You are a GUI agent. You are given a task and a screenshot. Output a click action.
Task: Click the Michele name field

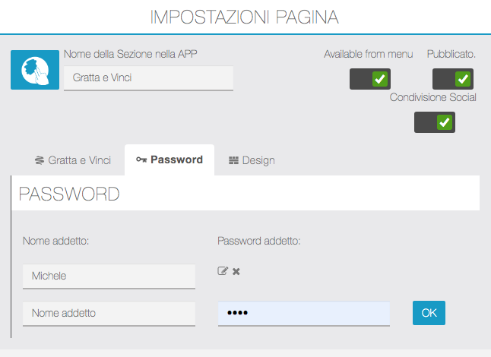[x=109, y=276]
